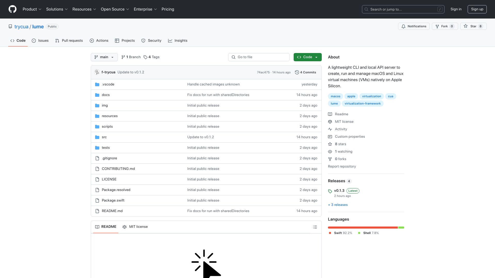Click the green Shell language bar segment
Viewport: 495px width, 278px height.
(x=401, y=228)
